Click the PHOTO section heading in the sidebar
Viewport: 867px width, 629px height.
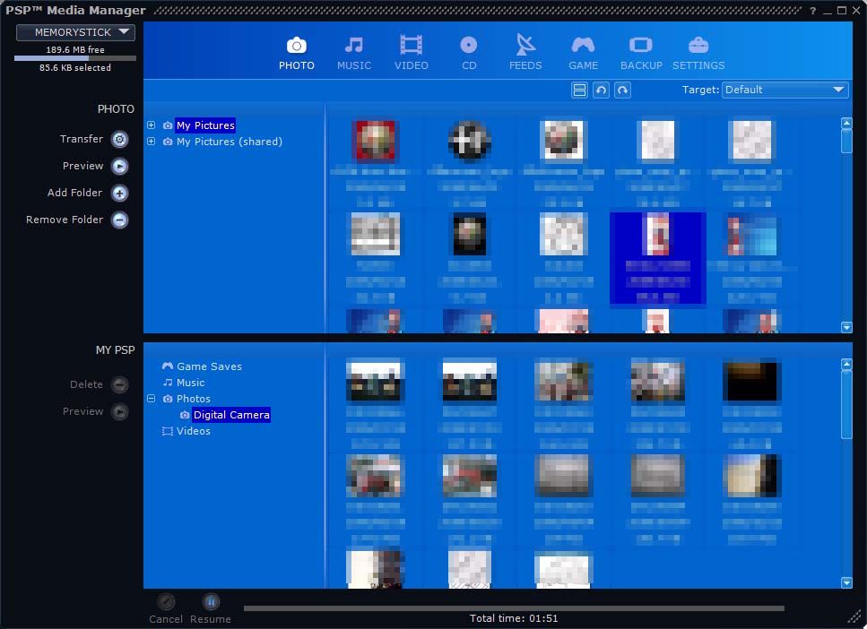tap(116, 109)
